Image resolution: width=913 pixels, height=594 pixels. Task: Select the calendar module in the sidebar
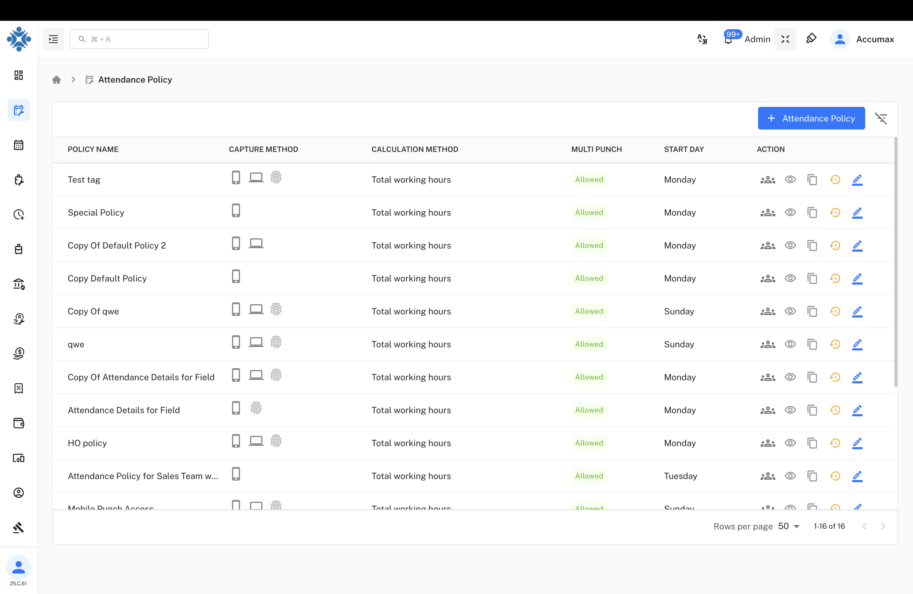click(x=18, y=145)
